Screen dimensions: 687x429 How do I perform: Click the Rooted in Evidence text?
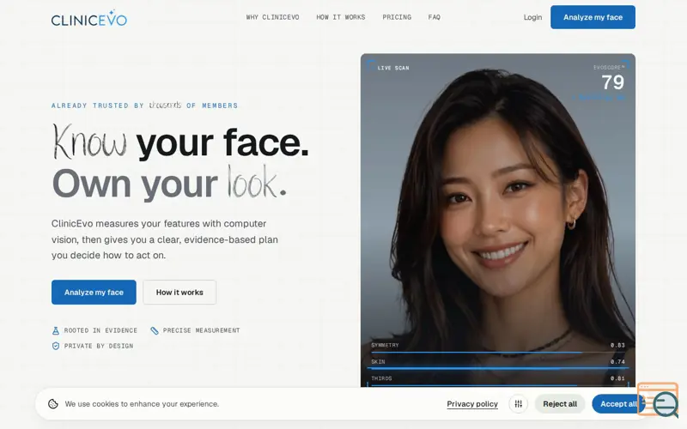click(100, 330)
